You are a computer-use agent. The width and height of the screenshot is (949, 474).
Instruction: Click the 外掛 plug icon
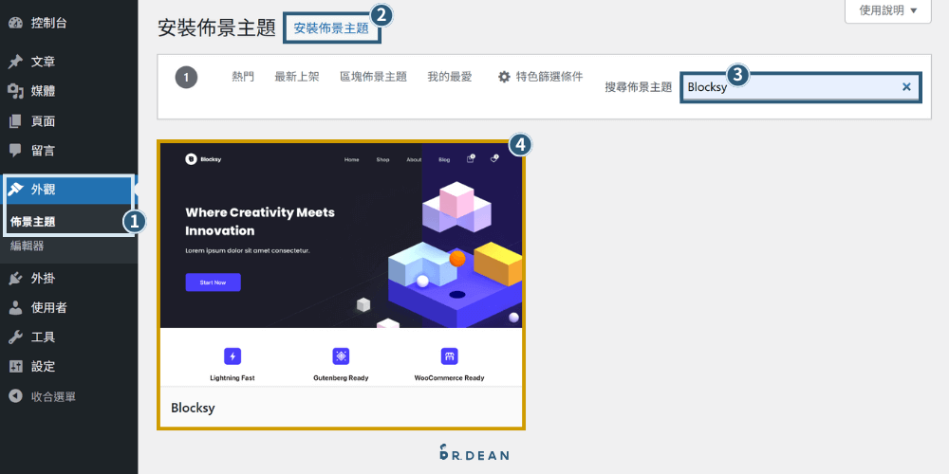[x=16, y=278]
